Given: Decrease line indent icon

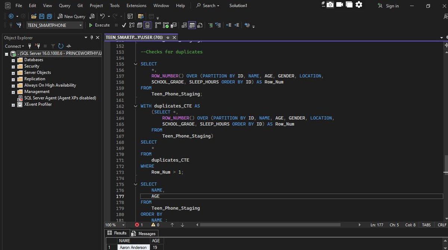Looking at the screenshot, I should click(x=229, y=25).
